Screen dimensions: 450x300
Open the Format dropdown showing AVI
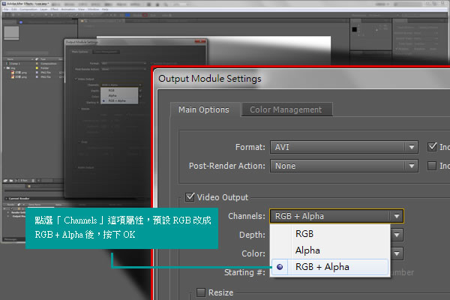pos(343,147)
